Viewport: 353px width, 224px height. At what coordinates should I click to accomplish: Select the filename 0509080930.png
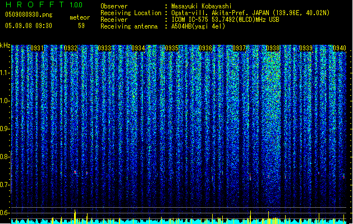(29, 15)
